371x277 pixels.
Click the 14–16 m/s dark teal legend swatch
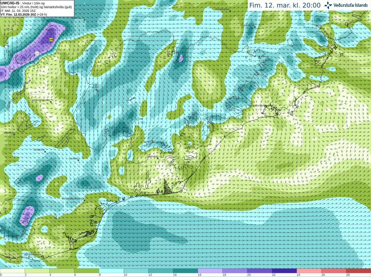click(x=185, y=271)
